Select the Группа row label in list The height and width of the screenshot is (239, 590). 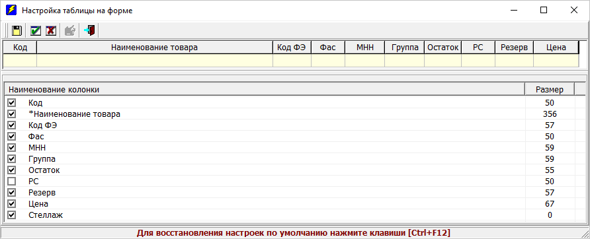point(42,159)
